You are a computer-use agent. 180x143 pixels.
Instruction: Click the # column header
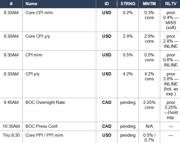(11, 4)
